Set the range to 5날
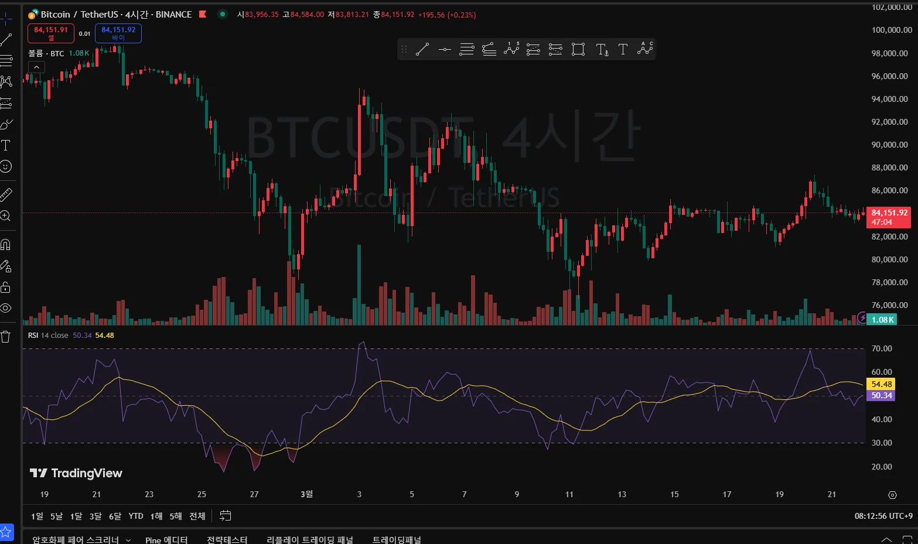The height and width of the screenshot is (544, 918). click(x=56, y=516)
